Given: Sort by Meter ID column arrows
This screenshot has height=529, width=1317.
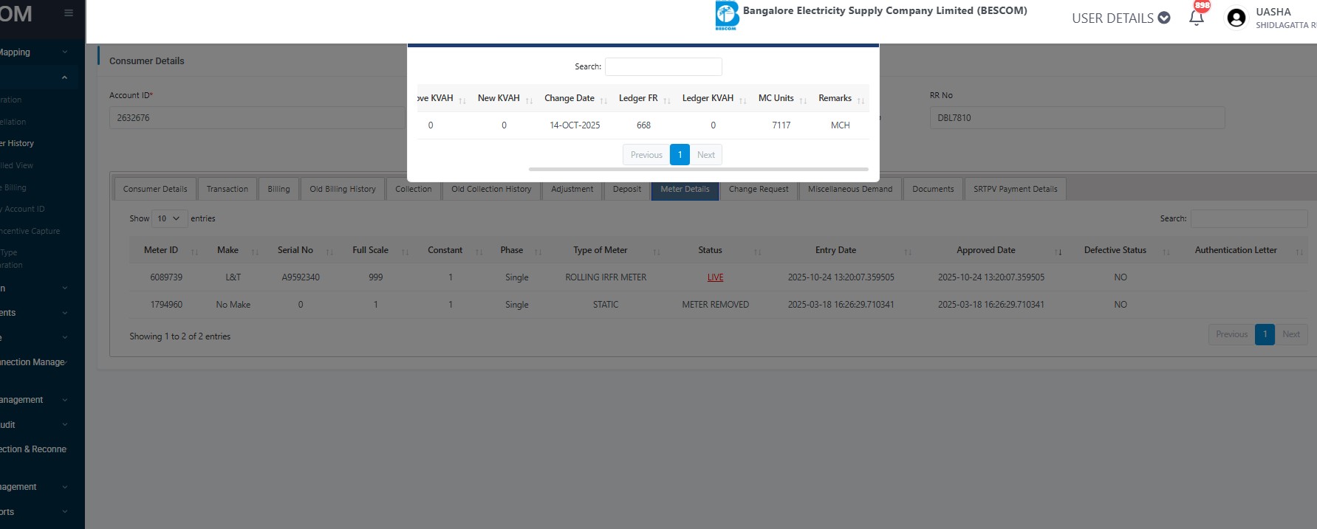Looking at the screenshot, I should pyautogui.click(x=195, y=252).
